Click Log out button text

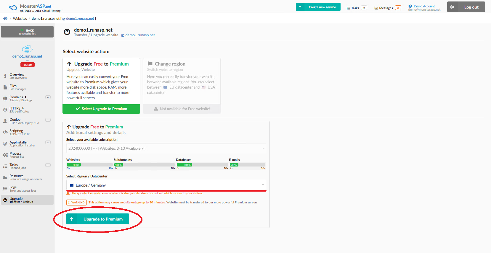pos(471,7)
